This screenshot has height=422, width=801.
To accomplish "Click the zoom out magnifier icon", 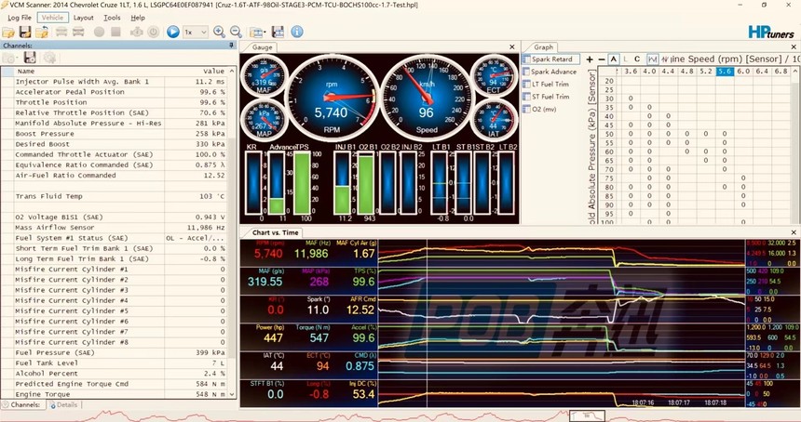I will point(236,32).
